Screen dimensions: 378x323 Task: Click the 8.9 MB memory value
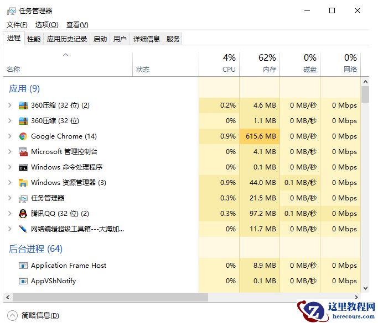tap(265, 266)
